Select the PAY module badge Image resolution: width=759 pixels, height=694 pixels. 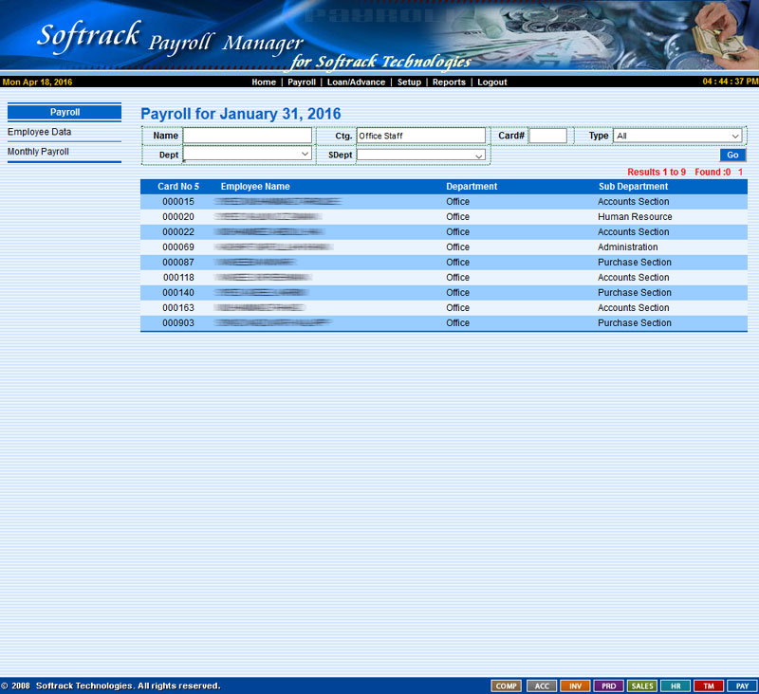point(742,685)
